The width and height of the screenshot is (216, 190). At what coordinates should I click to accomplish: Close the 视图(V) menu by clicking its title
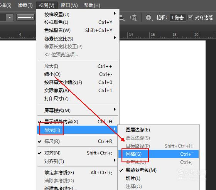tap(47, 5)
